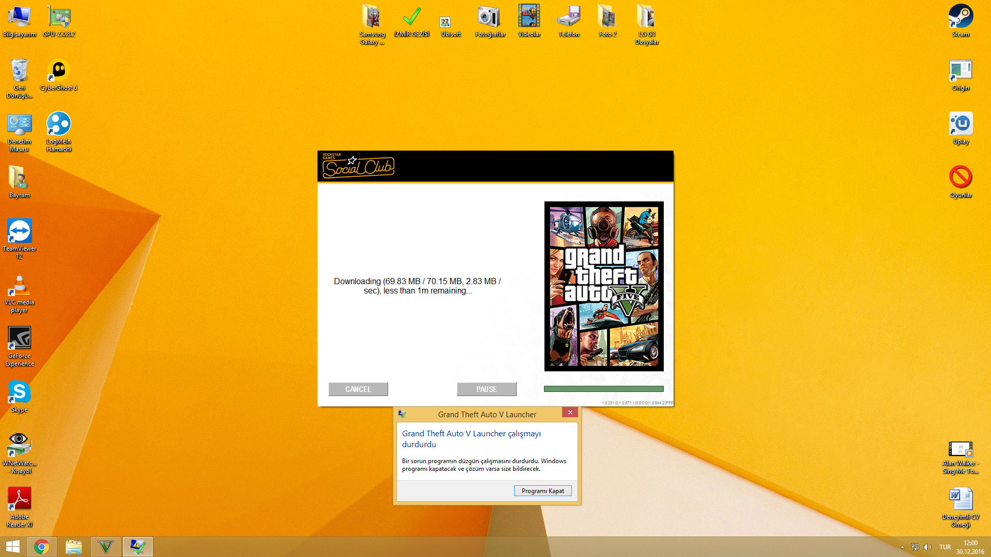Open the Origin desktop shortcut
The height and width of the screenshot is (557, 991).
point(961,71)
